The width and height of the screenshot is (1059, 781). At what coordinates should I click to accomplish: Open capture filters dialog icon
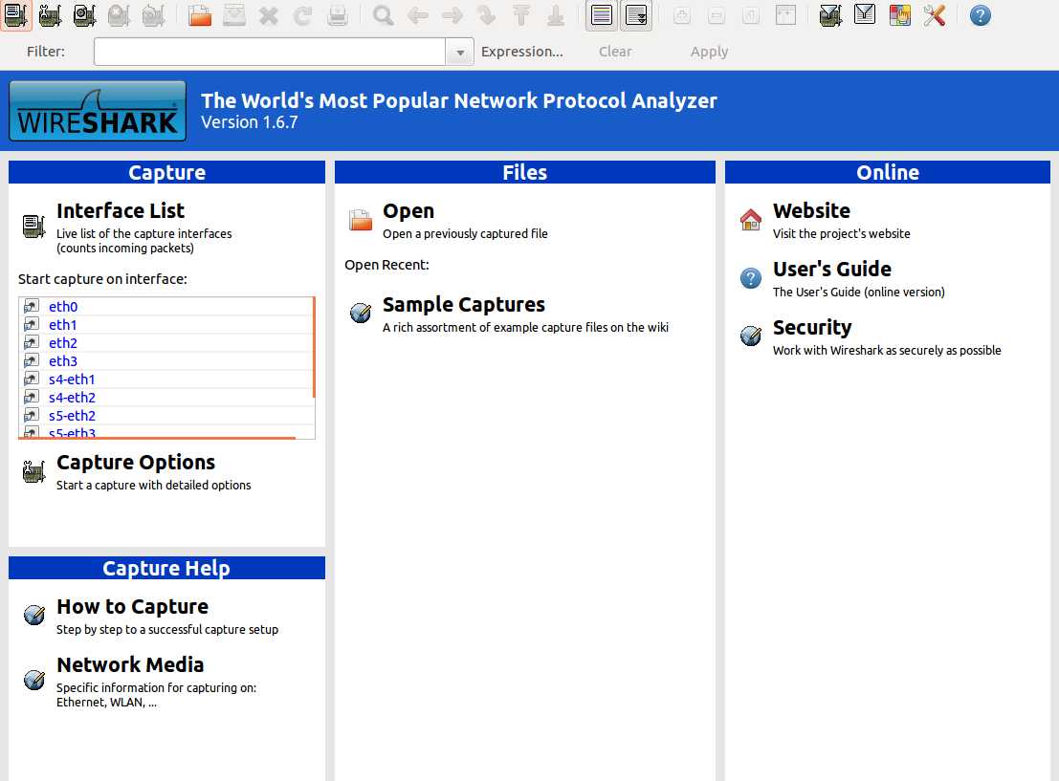830,15
